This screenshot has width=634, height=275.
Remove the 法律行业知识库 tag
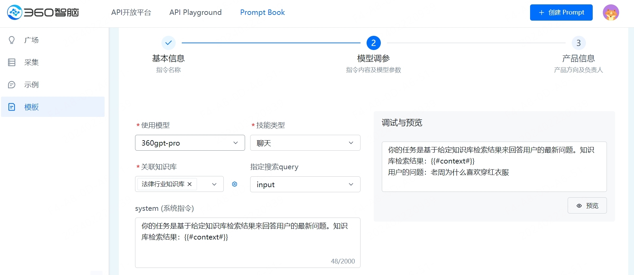click(x=190, y=184)
